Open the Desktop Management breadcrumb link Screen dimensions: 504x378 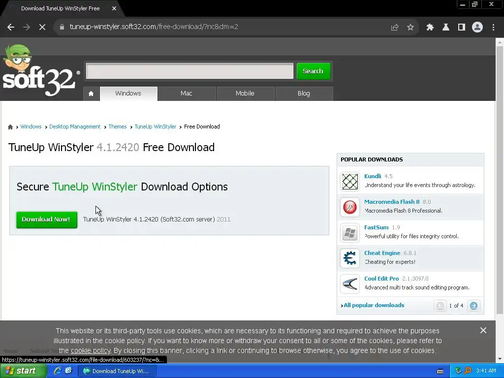pyautogui.click(x=75, y=126)
